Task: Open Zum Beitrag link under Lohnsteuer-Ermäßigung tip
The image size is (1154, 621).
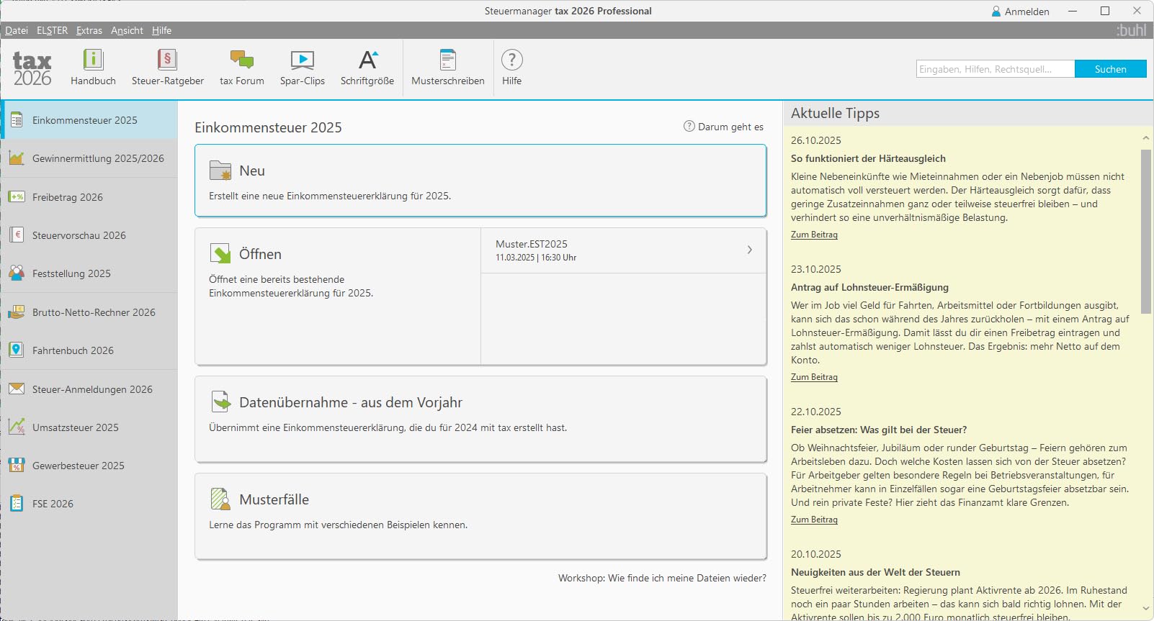Action: click(814, 377)
